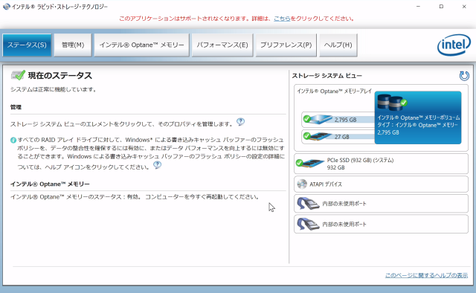Screen dimensions: 476x293
Task: Click インテル Optane メモリーアレイ label
Action: (334, 91)
